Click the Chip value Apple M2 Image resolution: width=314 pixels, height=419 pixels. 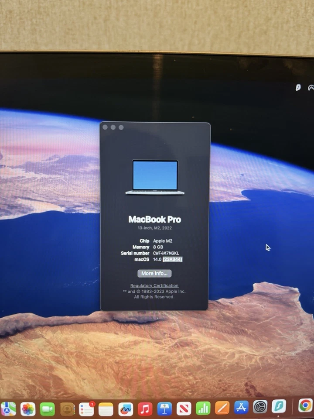click(163, 241)
